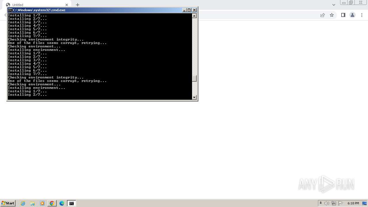
Task: Toggle Chrome side panel
Action: (x=343, y=15)
